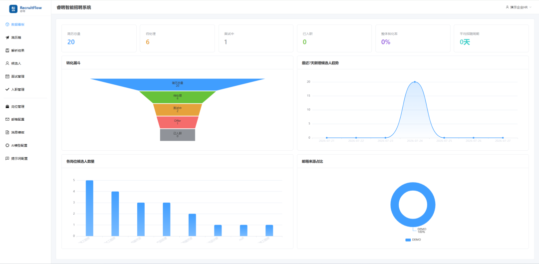Open the 数据看板 dashboard icon
The width and height of the screenshot is (539, 264).
tap(7, 24)
